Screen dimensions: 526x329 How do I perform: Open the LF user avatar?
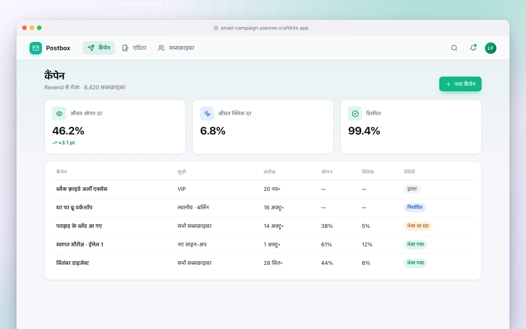pos(491,48)
